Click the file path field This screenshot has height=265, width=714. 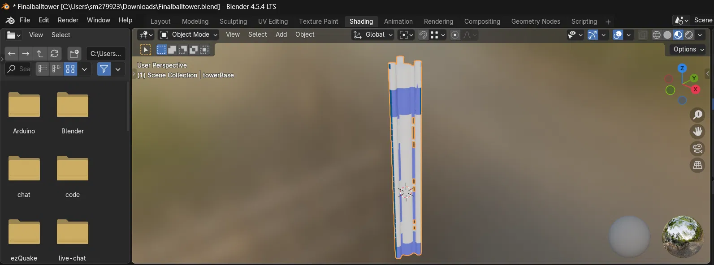click(106, 54)
